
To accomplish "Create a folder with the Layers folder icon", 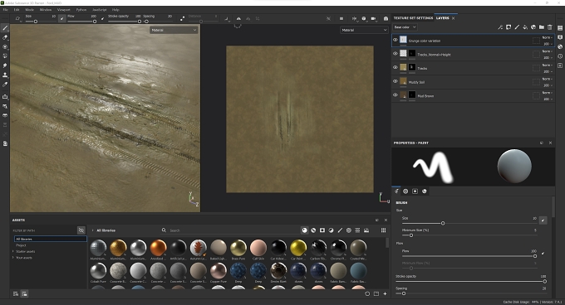I will [x=542, y=27].
